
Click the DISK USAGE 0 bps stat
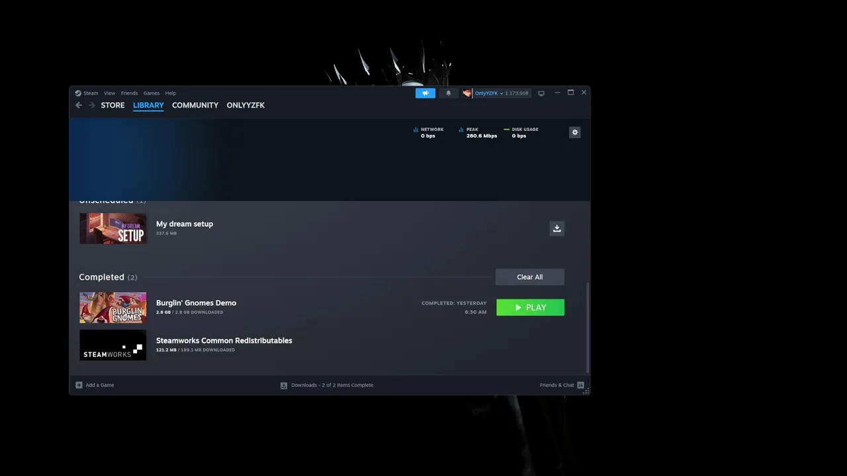pyautogui.click(x=521, y=132)
